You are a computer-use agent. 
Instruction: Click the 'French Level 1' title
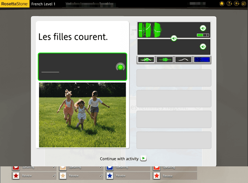(43, 4)
